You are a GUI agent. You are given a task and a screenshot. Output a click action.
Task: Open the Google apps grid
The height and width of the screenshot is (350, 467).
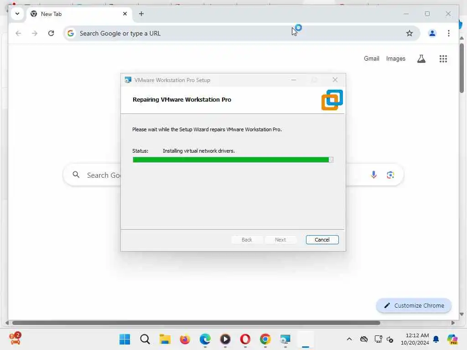(x=443, y=59)
